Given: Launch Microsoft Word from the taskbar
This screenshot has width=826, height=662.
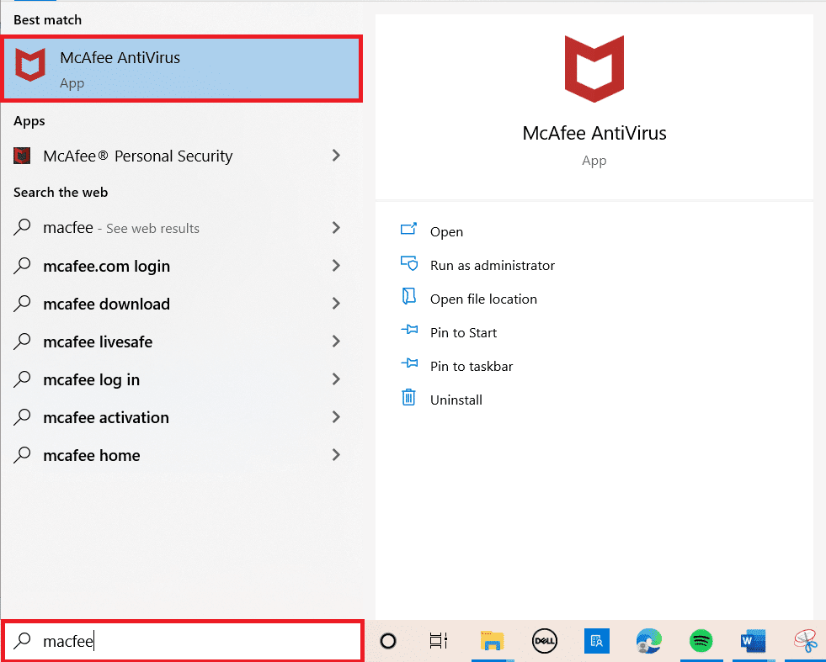Looking at the screenshot, I should tap(752, 641).
